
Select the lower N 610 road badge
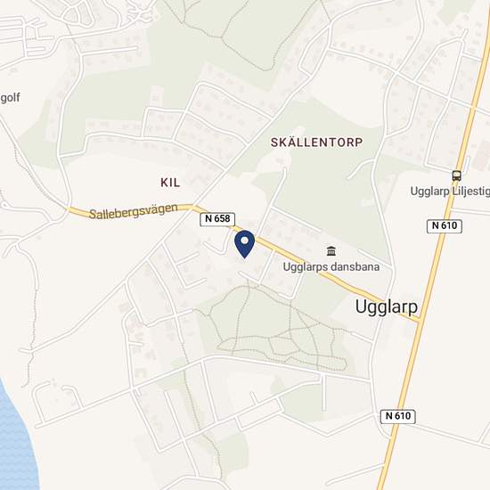pos(398,416)
